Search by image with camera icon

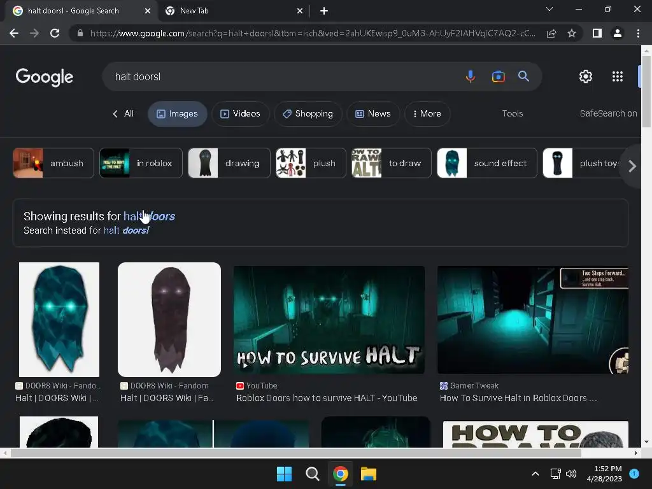point(498,76)
